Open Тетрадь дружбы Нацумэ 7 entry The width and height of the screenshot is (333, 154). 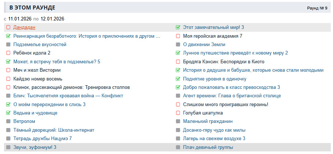42,139
